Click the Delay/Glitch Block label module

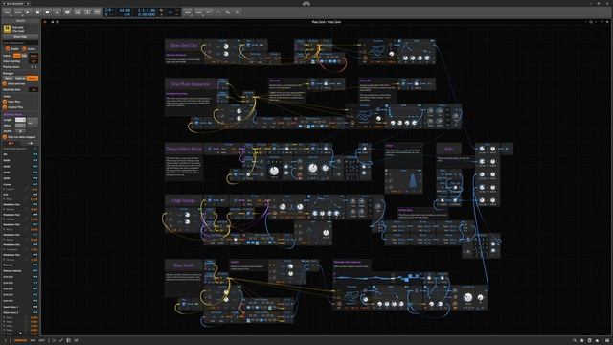(184, 149)
